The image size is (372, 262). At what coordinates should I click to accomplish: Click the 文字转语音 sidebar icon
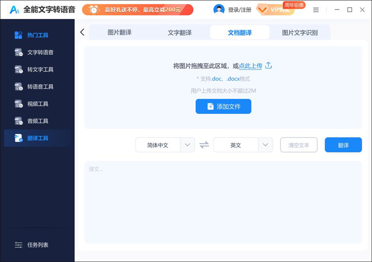pyautogui.click(x=19, y=52)
